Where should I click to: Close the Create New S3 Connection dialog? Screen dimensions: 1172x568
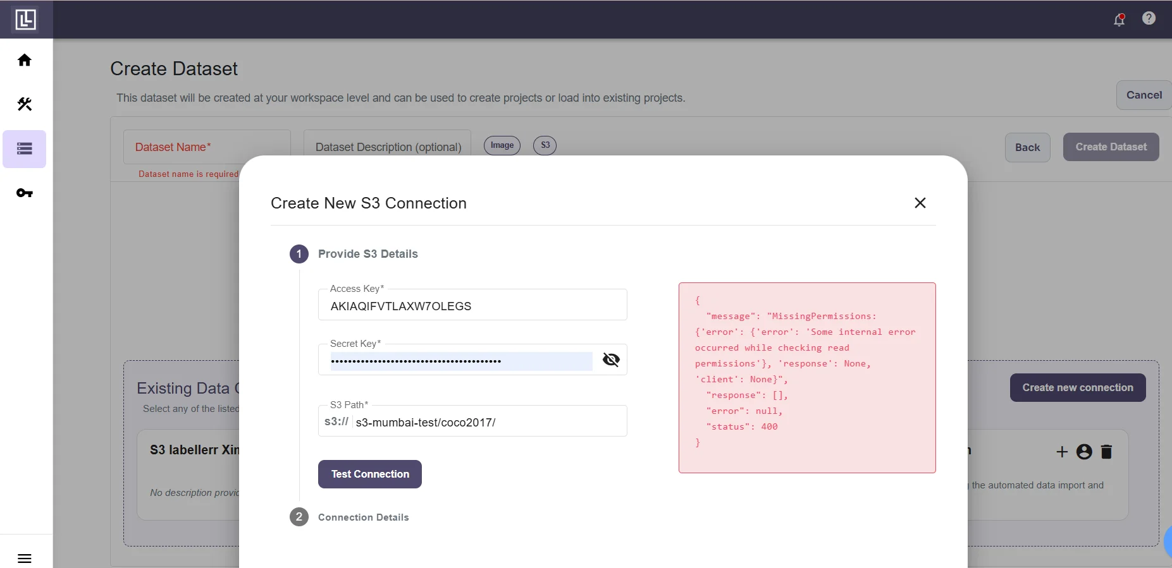pyautogui.click(x=920, y=203)
